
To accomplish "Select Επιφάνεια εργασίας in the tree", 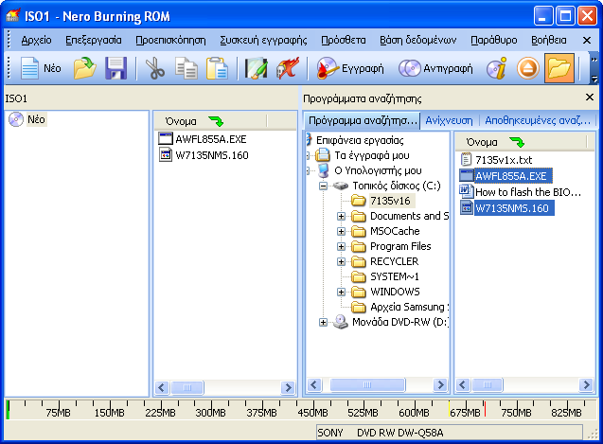I will [x=360, y=140].
